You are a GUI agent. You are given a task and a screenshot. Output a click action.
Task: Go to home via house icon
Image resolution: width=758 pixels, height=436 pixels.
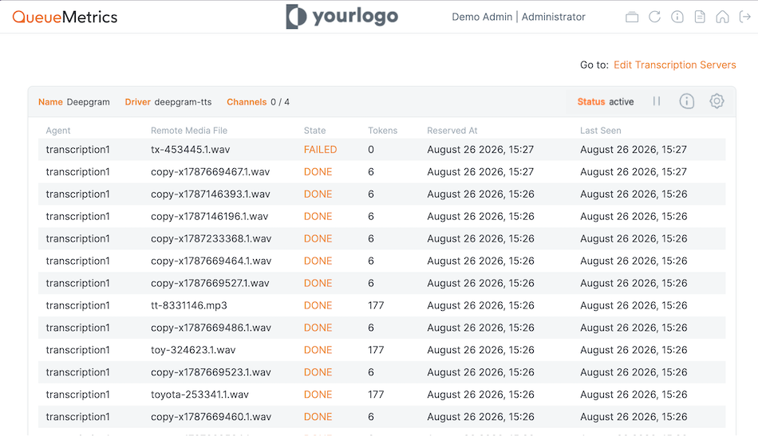[722, 17]
